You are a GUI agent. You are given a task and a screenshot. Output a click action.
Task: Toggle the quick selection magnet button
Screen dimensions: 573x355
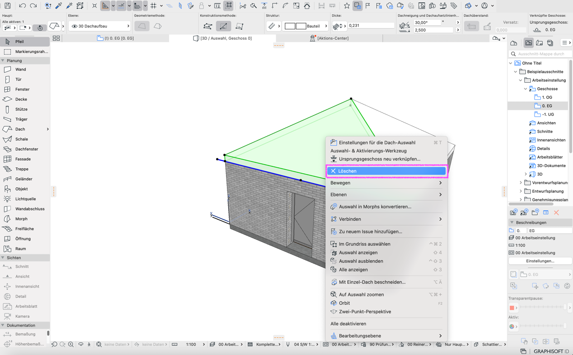(x=40, y=28)
